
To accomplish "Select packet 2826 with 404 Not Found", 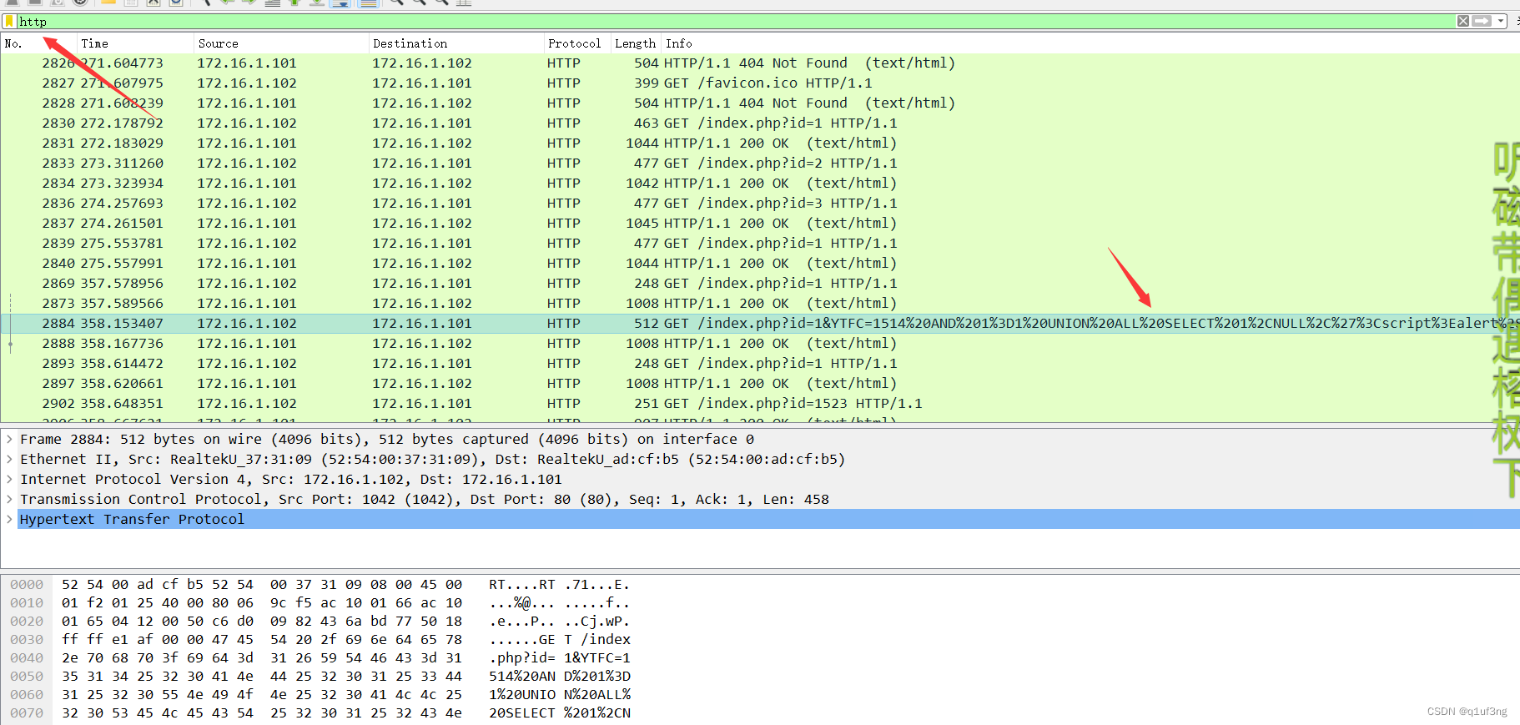I will [760, 63].
